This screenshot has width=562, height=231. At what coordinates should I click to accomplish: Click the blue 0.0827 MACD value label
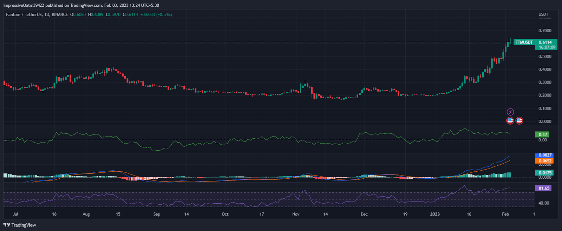tap(545, 155)
